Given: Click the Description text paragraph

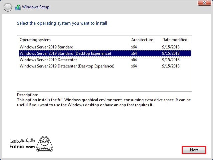Looking at the screenshot, I should (x=104, y=103).
